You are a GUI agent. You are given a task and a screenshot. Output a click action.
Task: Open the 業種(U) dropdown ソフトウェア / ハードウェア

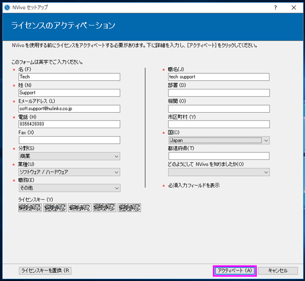click(x=69, y=172)
